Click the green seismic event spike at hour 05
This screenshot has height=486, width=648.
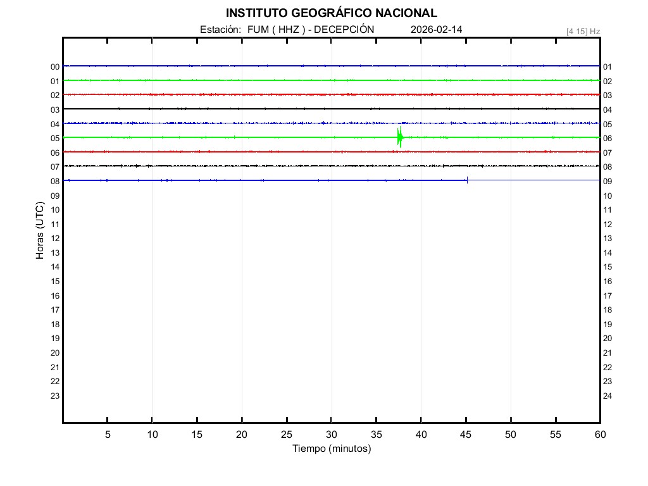tap(400, 137)
